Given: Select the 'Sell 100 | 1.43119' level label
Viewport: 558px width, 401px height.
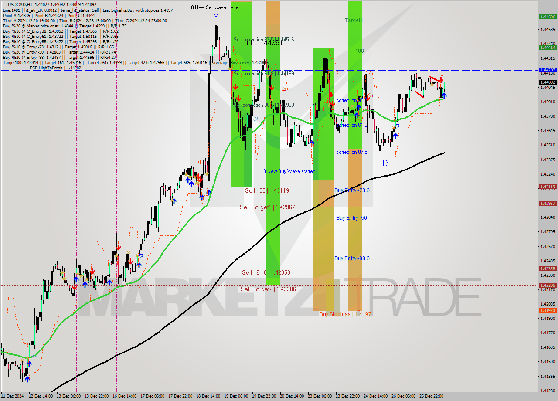Looking at the screenshot, I should 267,190.
